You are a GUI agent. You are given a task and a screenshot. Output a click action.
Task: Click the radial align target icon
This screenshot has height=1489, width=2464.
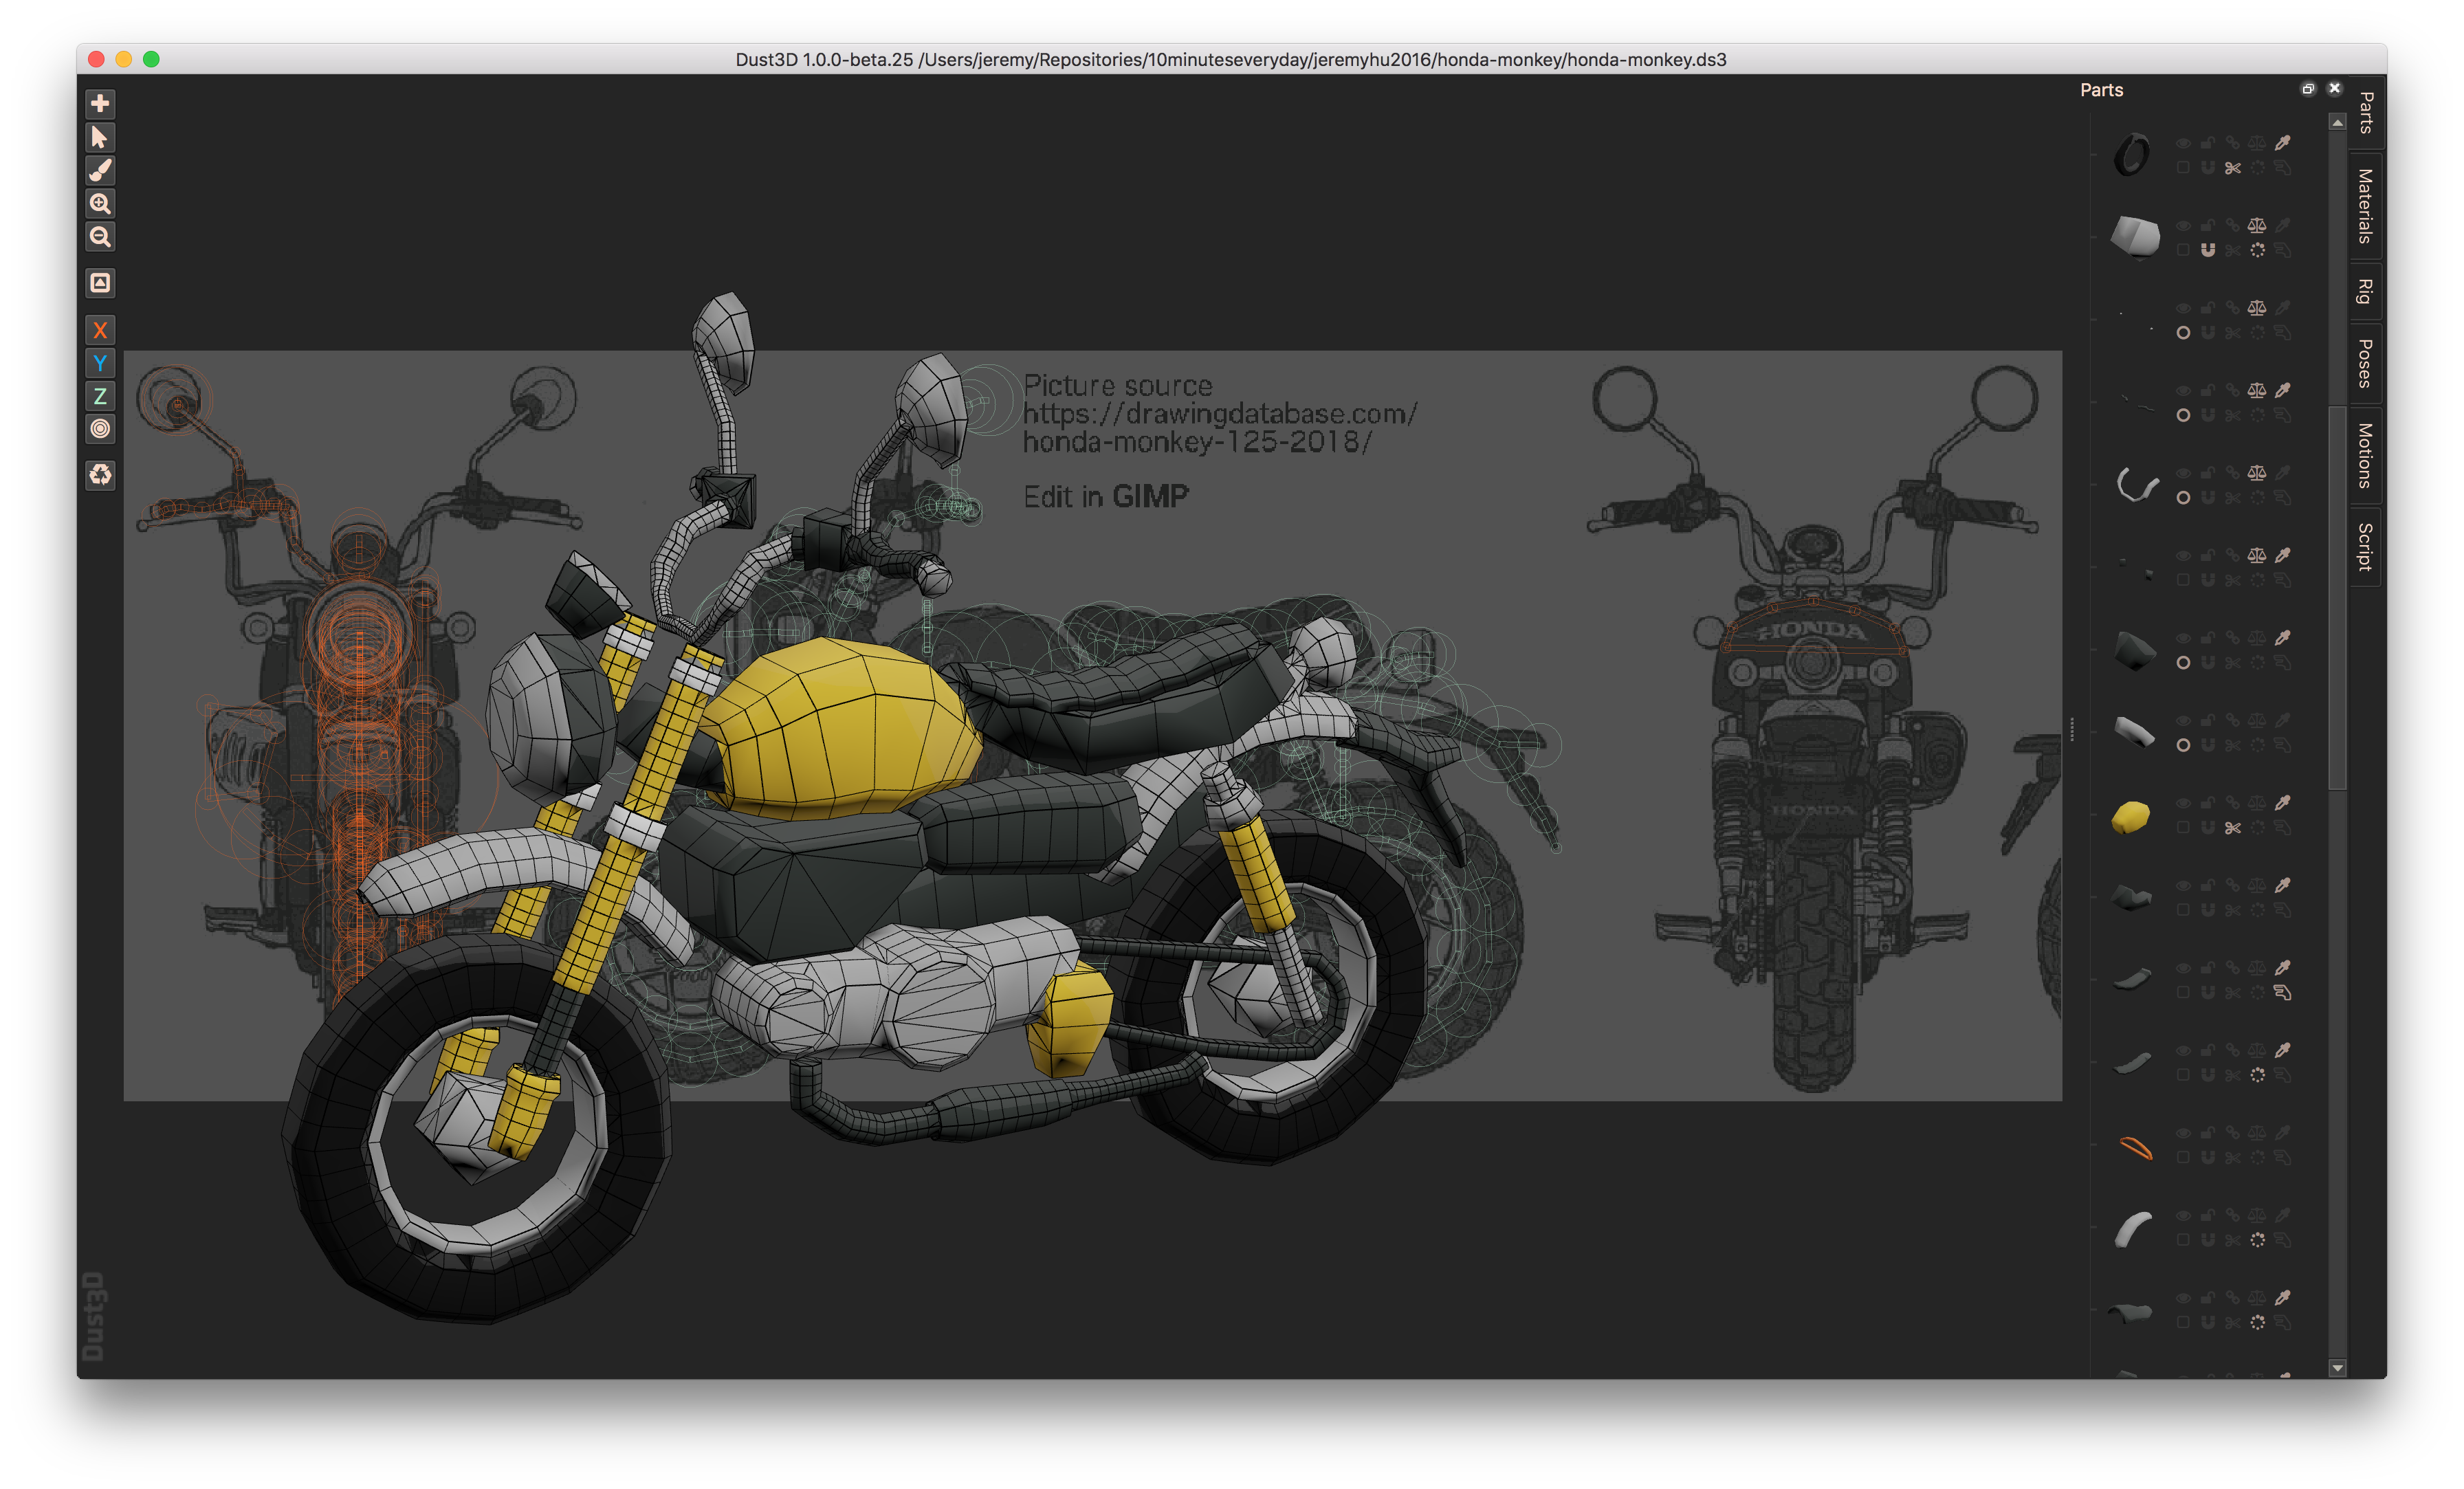[100, 429]
